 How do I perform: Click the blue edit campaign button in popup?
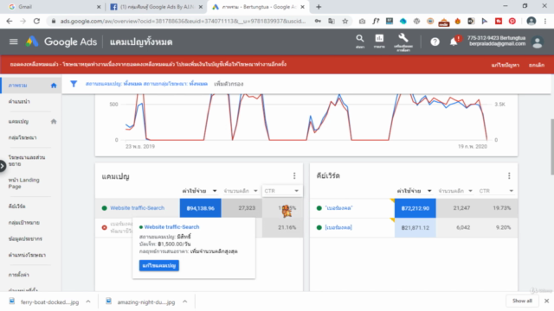(x=159, y=265)
